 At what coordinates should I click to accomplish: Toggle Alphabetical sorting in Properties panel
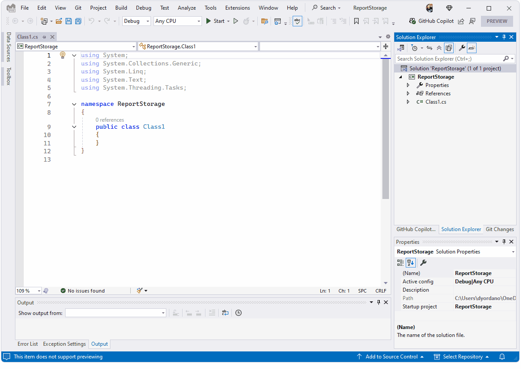click(x=411, y=263)
